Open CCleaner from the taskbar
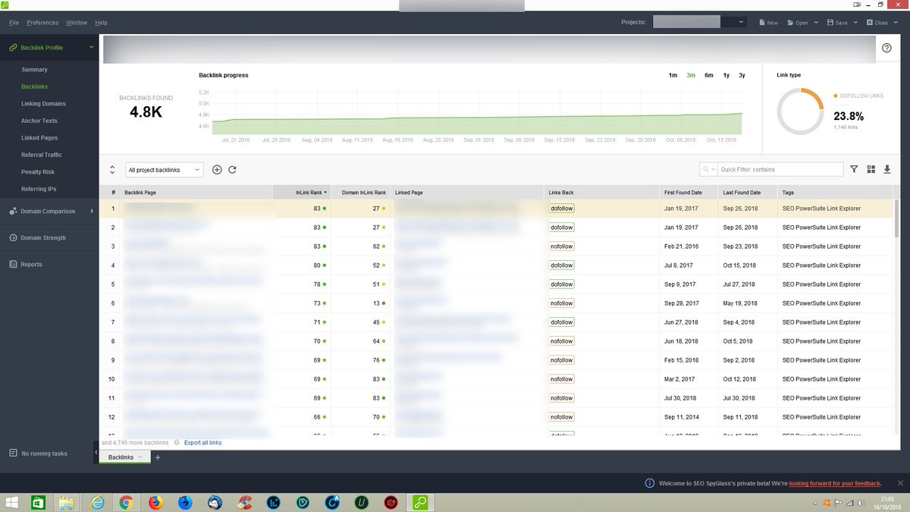This screenshot has height=512, width=910. [x=243, y=502]
